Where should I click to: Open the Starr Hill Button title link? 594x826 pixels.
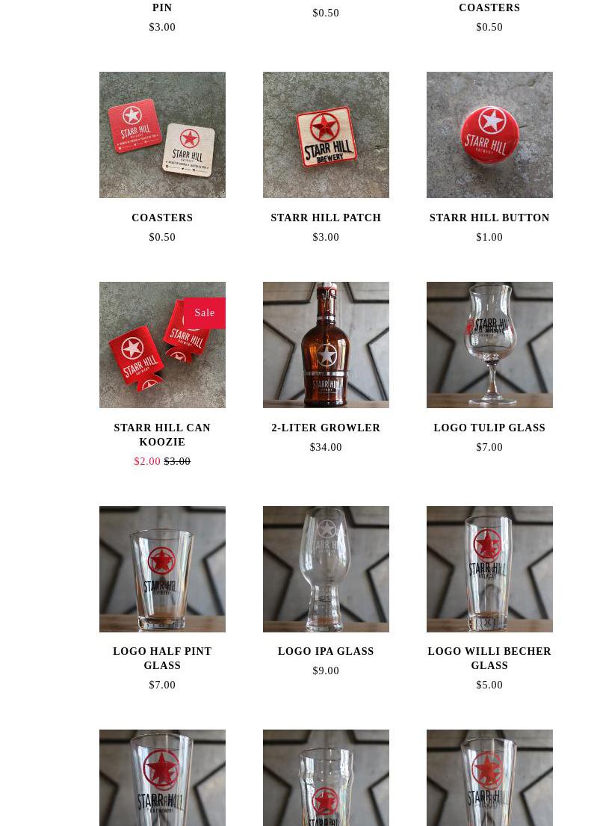489,218
